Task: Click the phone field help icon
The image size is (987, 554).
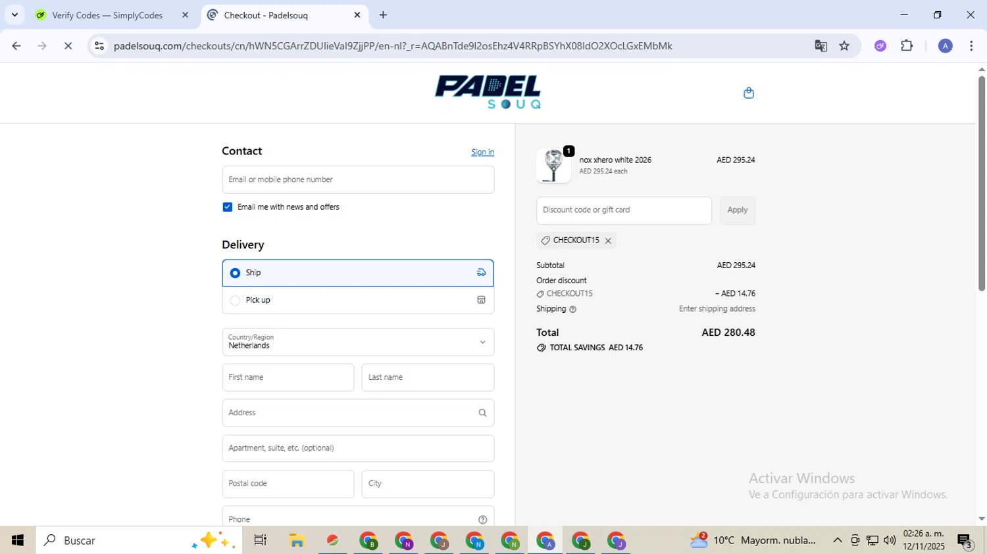Action: (482, 519)
